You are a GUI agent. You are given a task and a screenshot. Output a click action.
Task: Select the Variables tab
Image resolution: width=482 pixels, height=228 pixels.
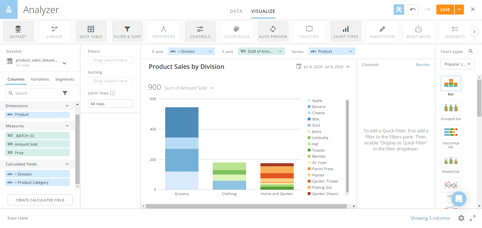pyautogui.click(x=40, y=79)
